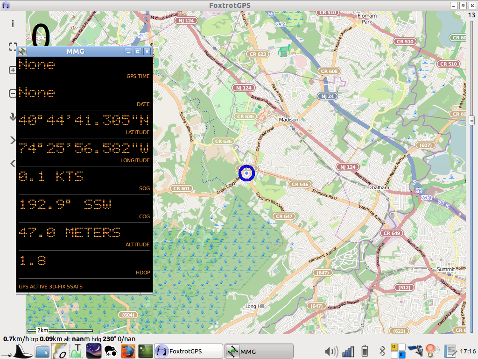Open the volume speaker tray icon
This screenshot has width=478, height=359.
pyautogui.click(x=331, y=352)
